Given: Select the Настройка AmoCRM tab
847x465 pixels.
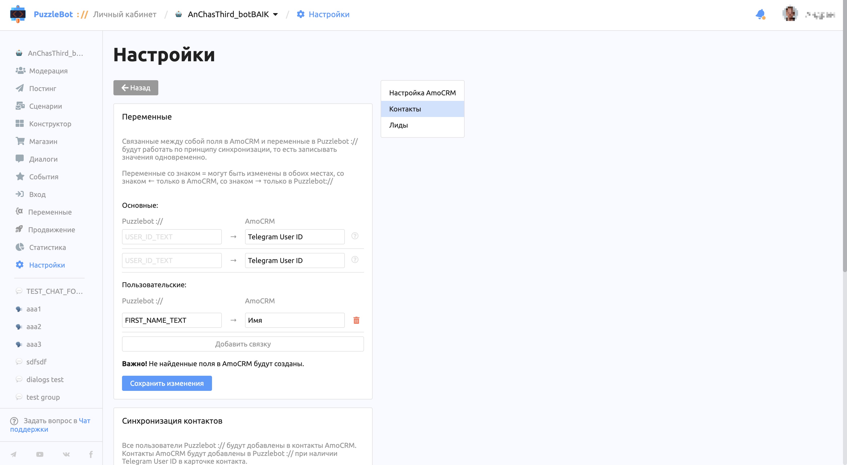Looking at the screenshot, I should [x=422, y=93].
